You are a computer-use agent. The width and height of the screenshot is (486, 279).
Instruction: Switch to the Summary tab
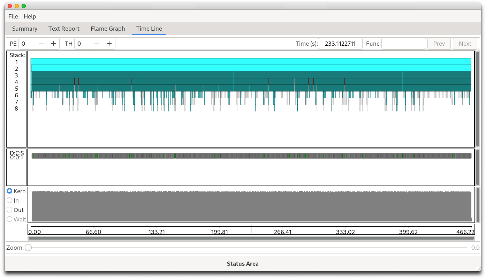point(24,29)
